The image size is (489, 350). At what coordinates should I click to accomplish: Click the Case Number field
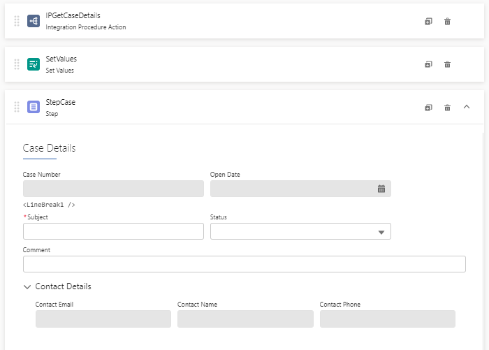coord(113,189)
